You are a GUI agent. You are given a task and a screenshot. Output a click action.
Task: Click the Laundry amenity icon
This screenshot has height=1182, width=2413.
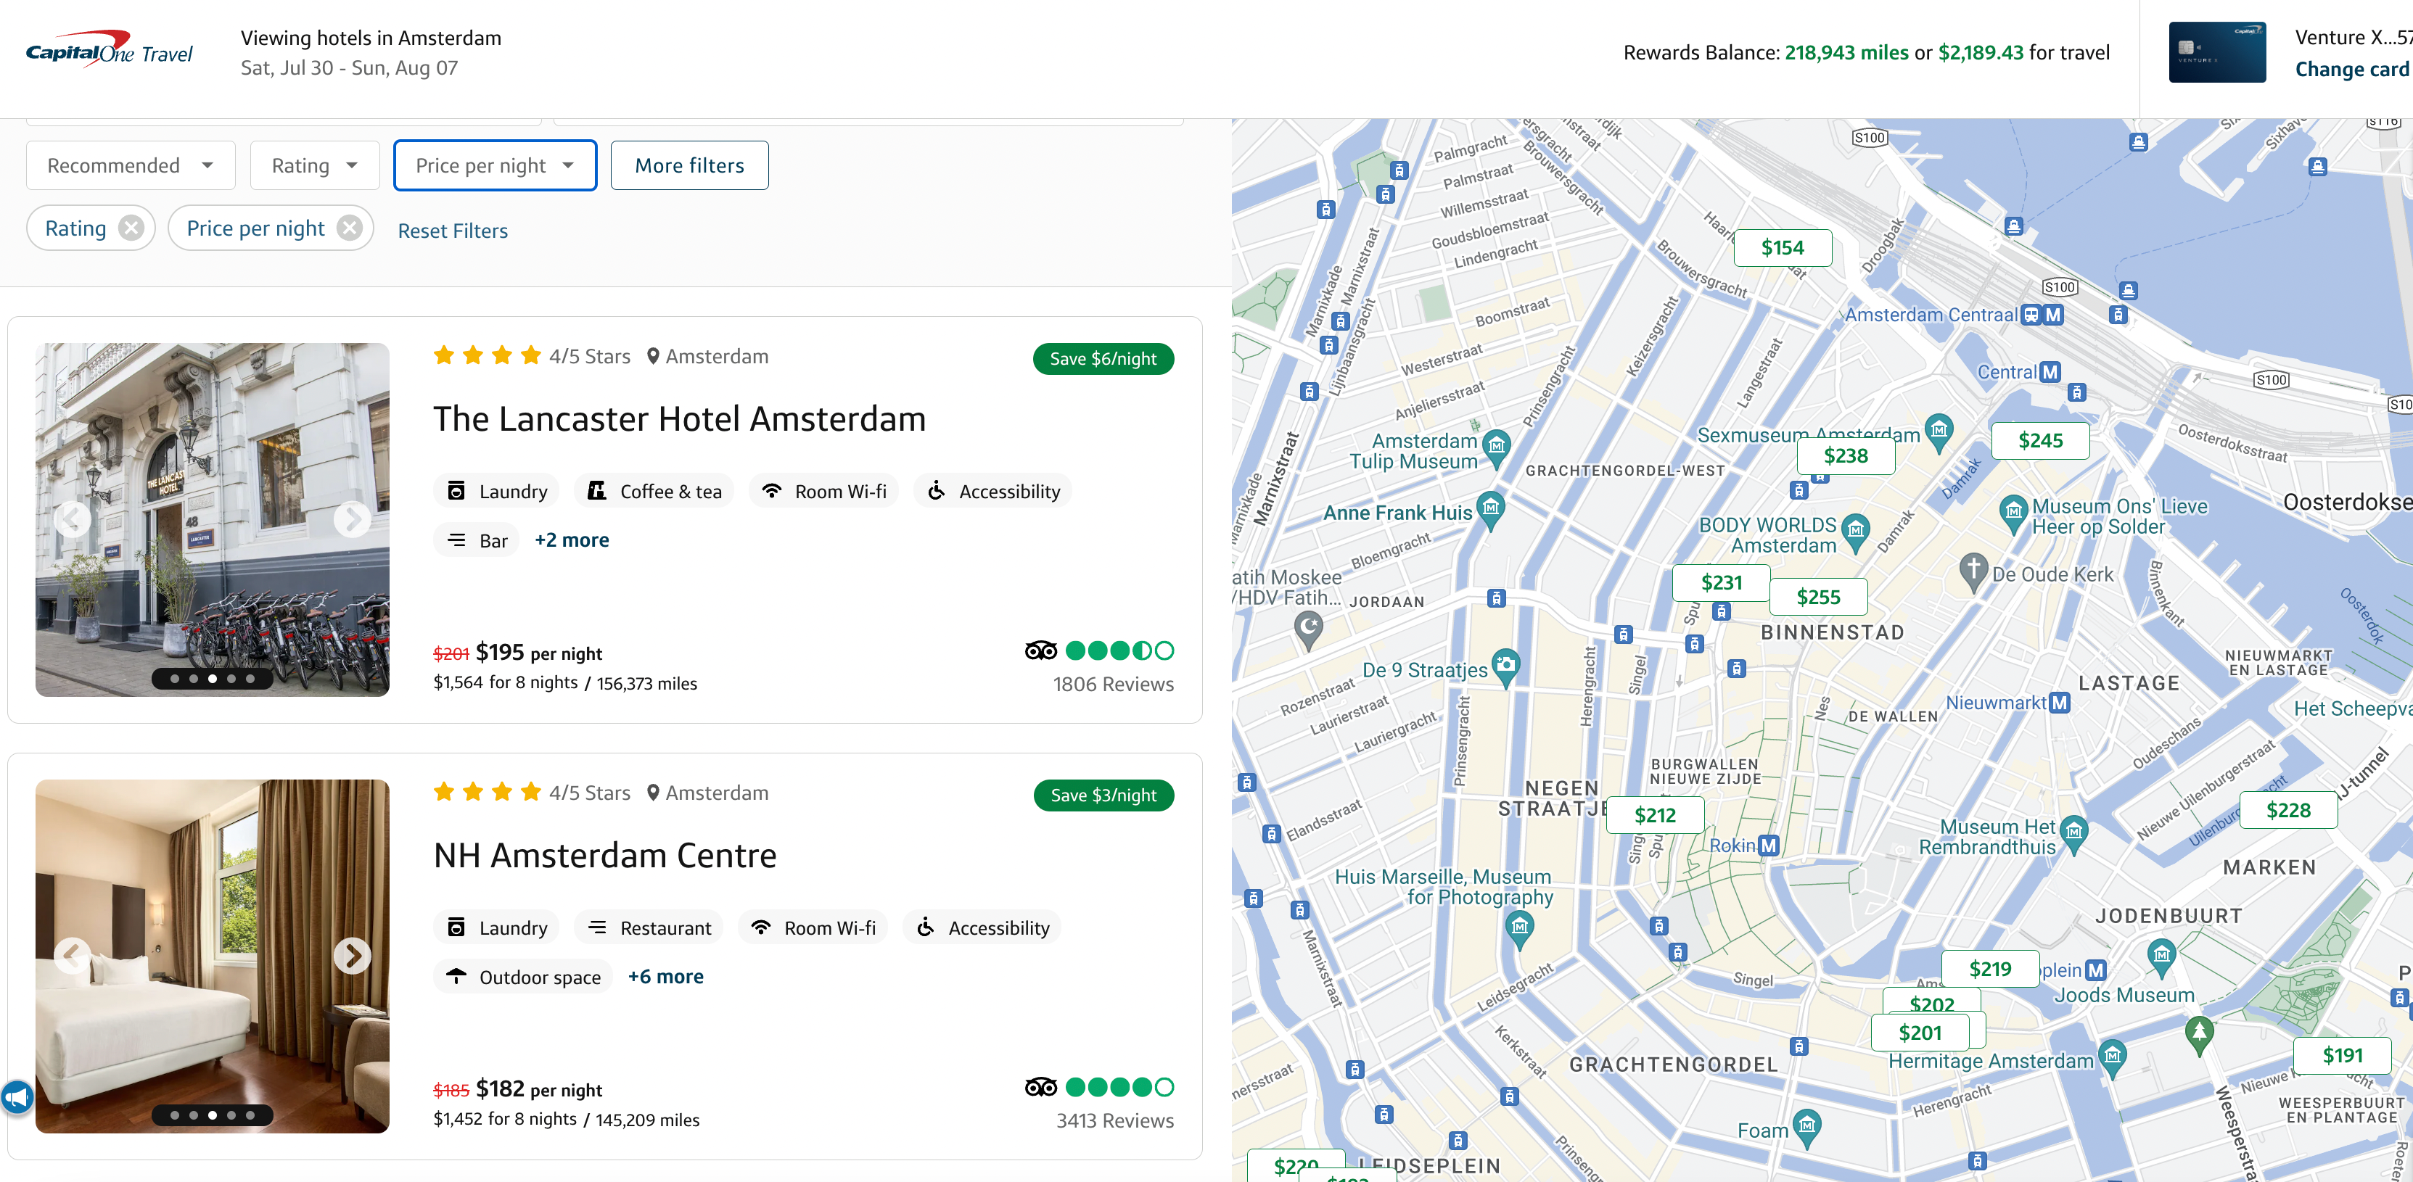457,491
